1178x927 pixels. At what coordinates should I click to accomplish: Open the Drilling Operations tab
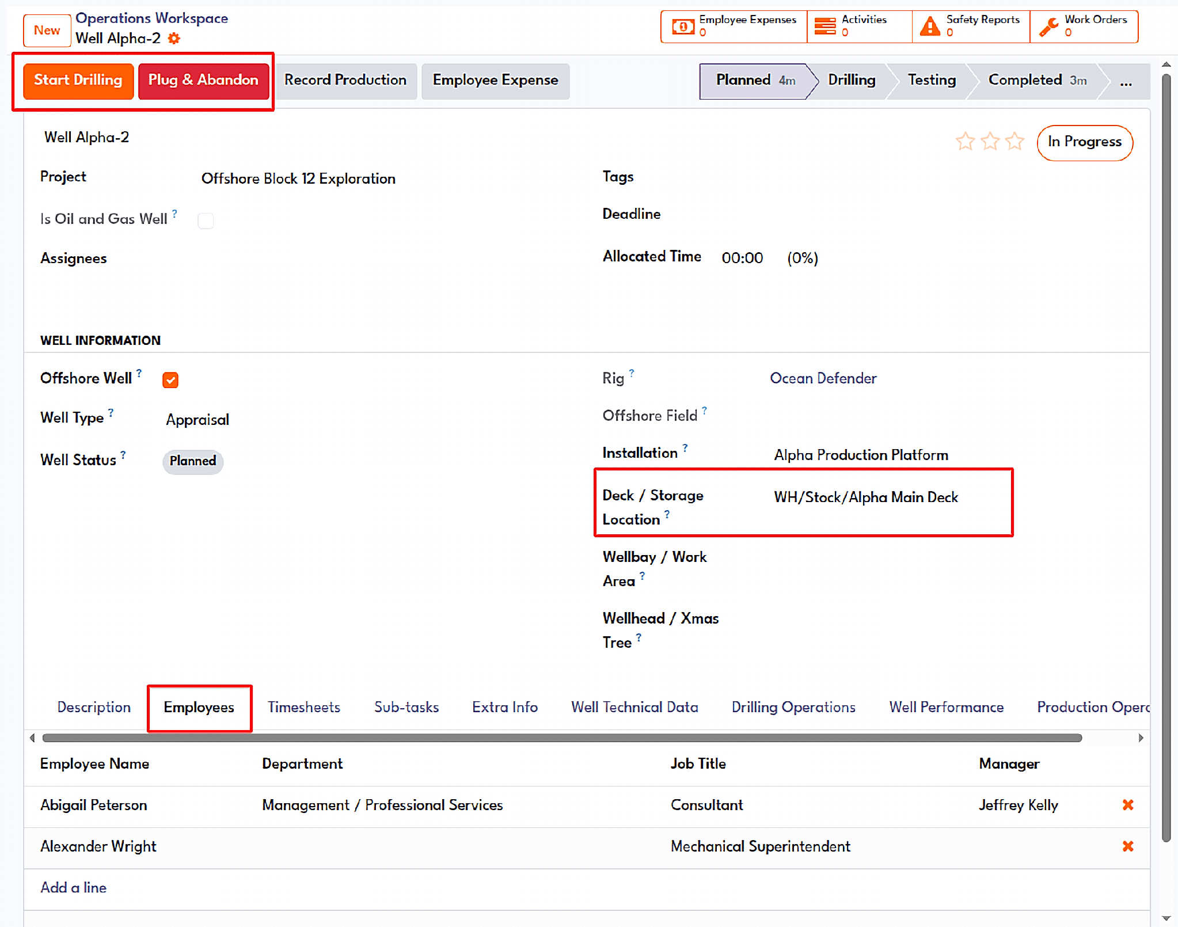793,707
